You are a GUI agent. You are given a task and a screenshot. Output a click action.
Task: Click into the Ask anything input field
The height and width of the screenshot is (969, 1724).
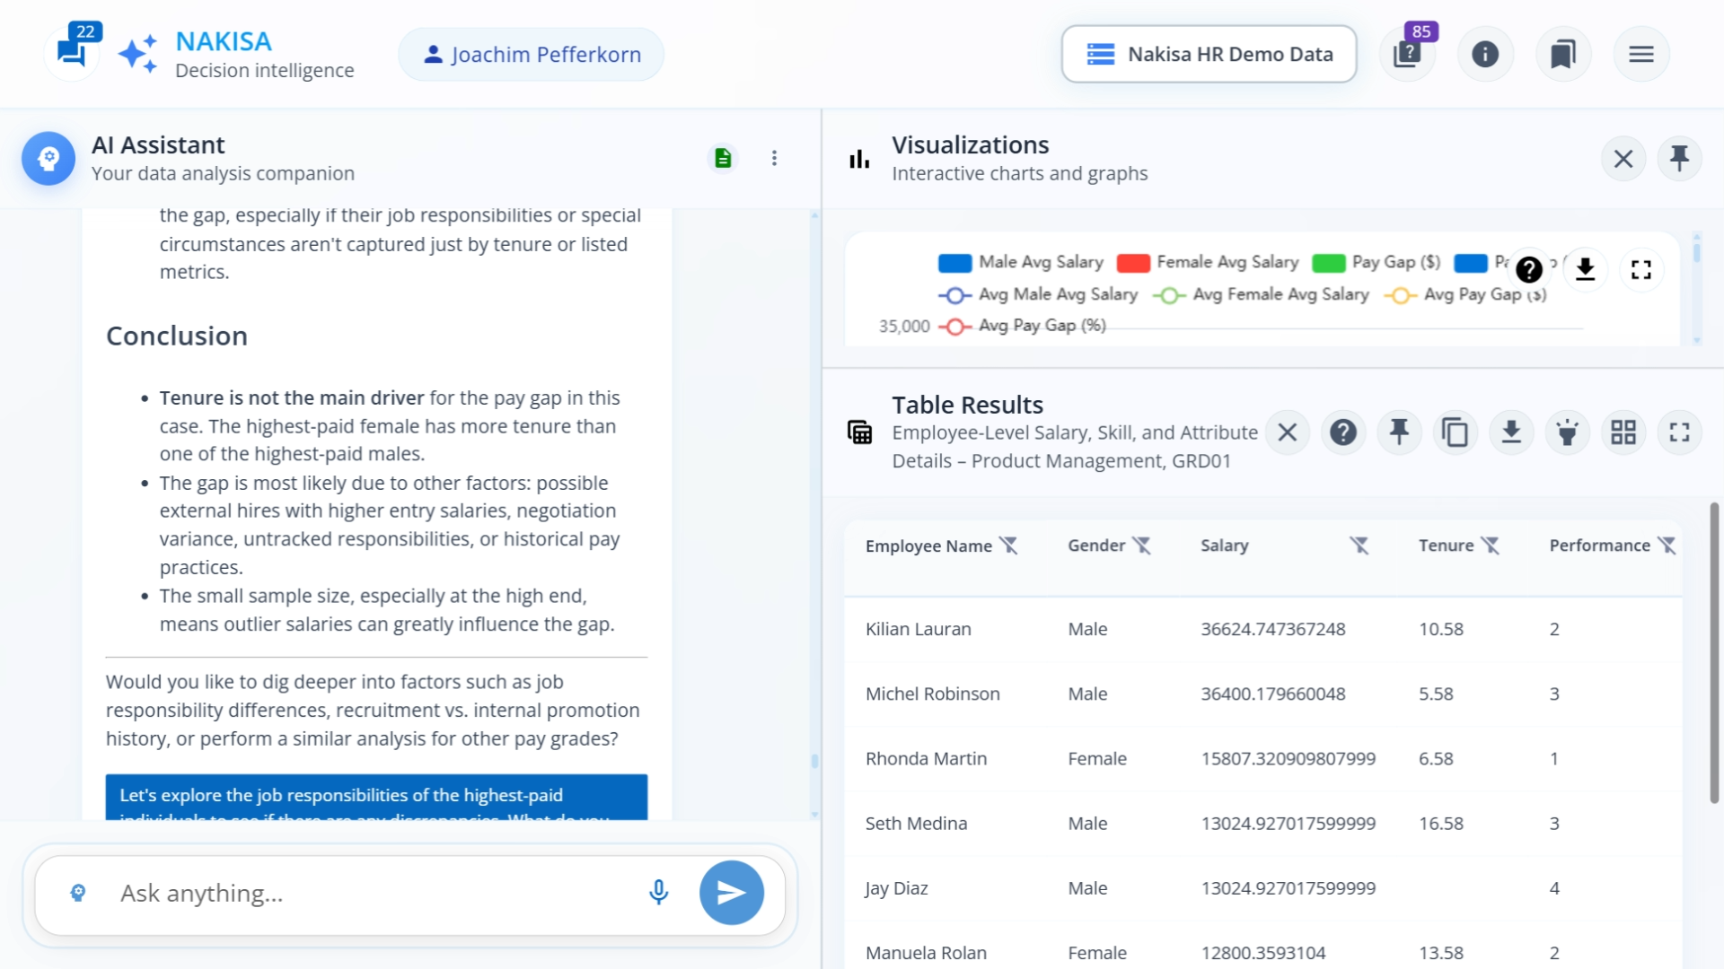pos(359,893)
